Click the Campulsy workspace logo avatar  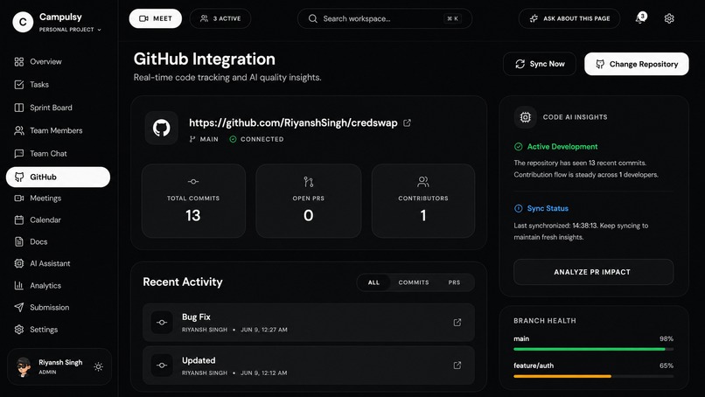[x=23, y=22]
